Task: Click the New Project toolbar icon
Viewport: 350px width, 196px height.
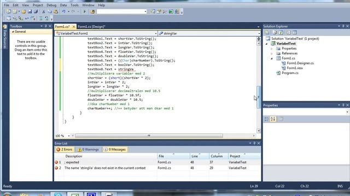Action: click(9, 11)
